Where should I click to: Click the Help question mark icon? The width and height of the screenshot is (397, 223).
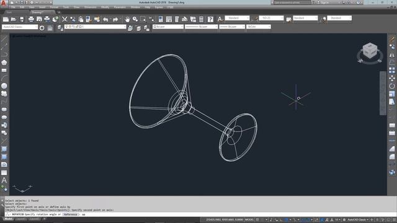click(x=210, y=19)
